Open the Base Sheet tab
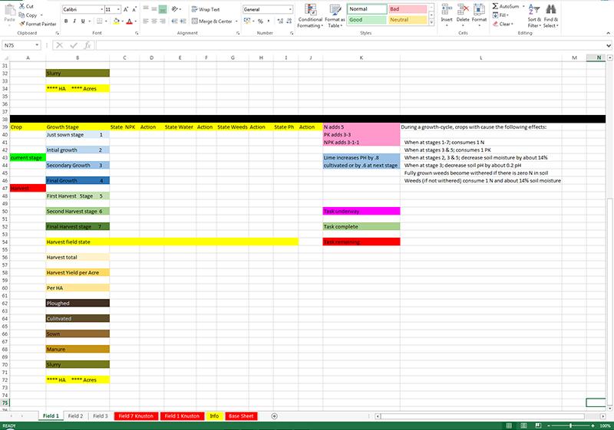This screenshot has width=614, height=430. pos(241,415)
